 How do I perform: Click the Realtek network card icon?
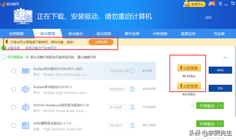pos(25,71)
